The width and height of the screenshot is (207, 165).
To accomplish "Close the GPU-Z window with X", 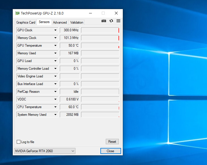I will click(116, 13).
